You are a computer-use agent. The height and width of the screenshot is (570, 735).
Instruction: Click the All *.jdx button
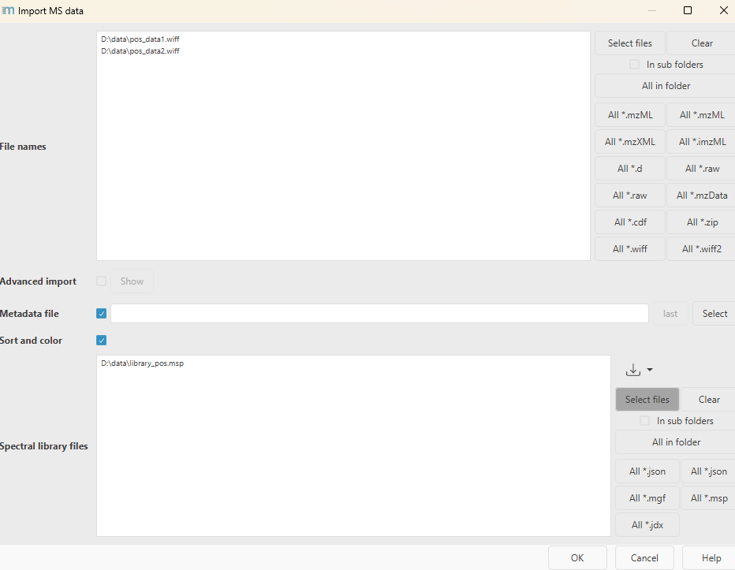647,525
